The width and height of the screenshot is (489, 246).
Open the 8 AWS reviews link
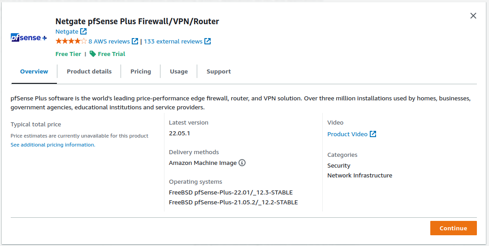coord(109,41)
